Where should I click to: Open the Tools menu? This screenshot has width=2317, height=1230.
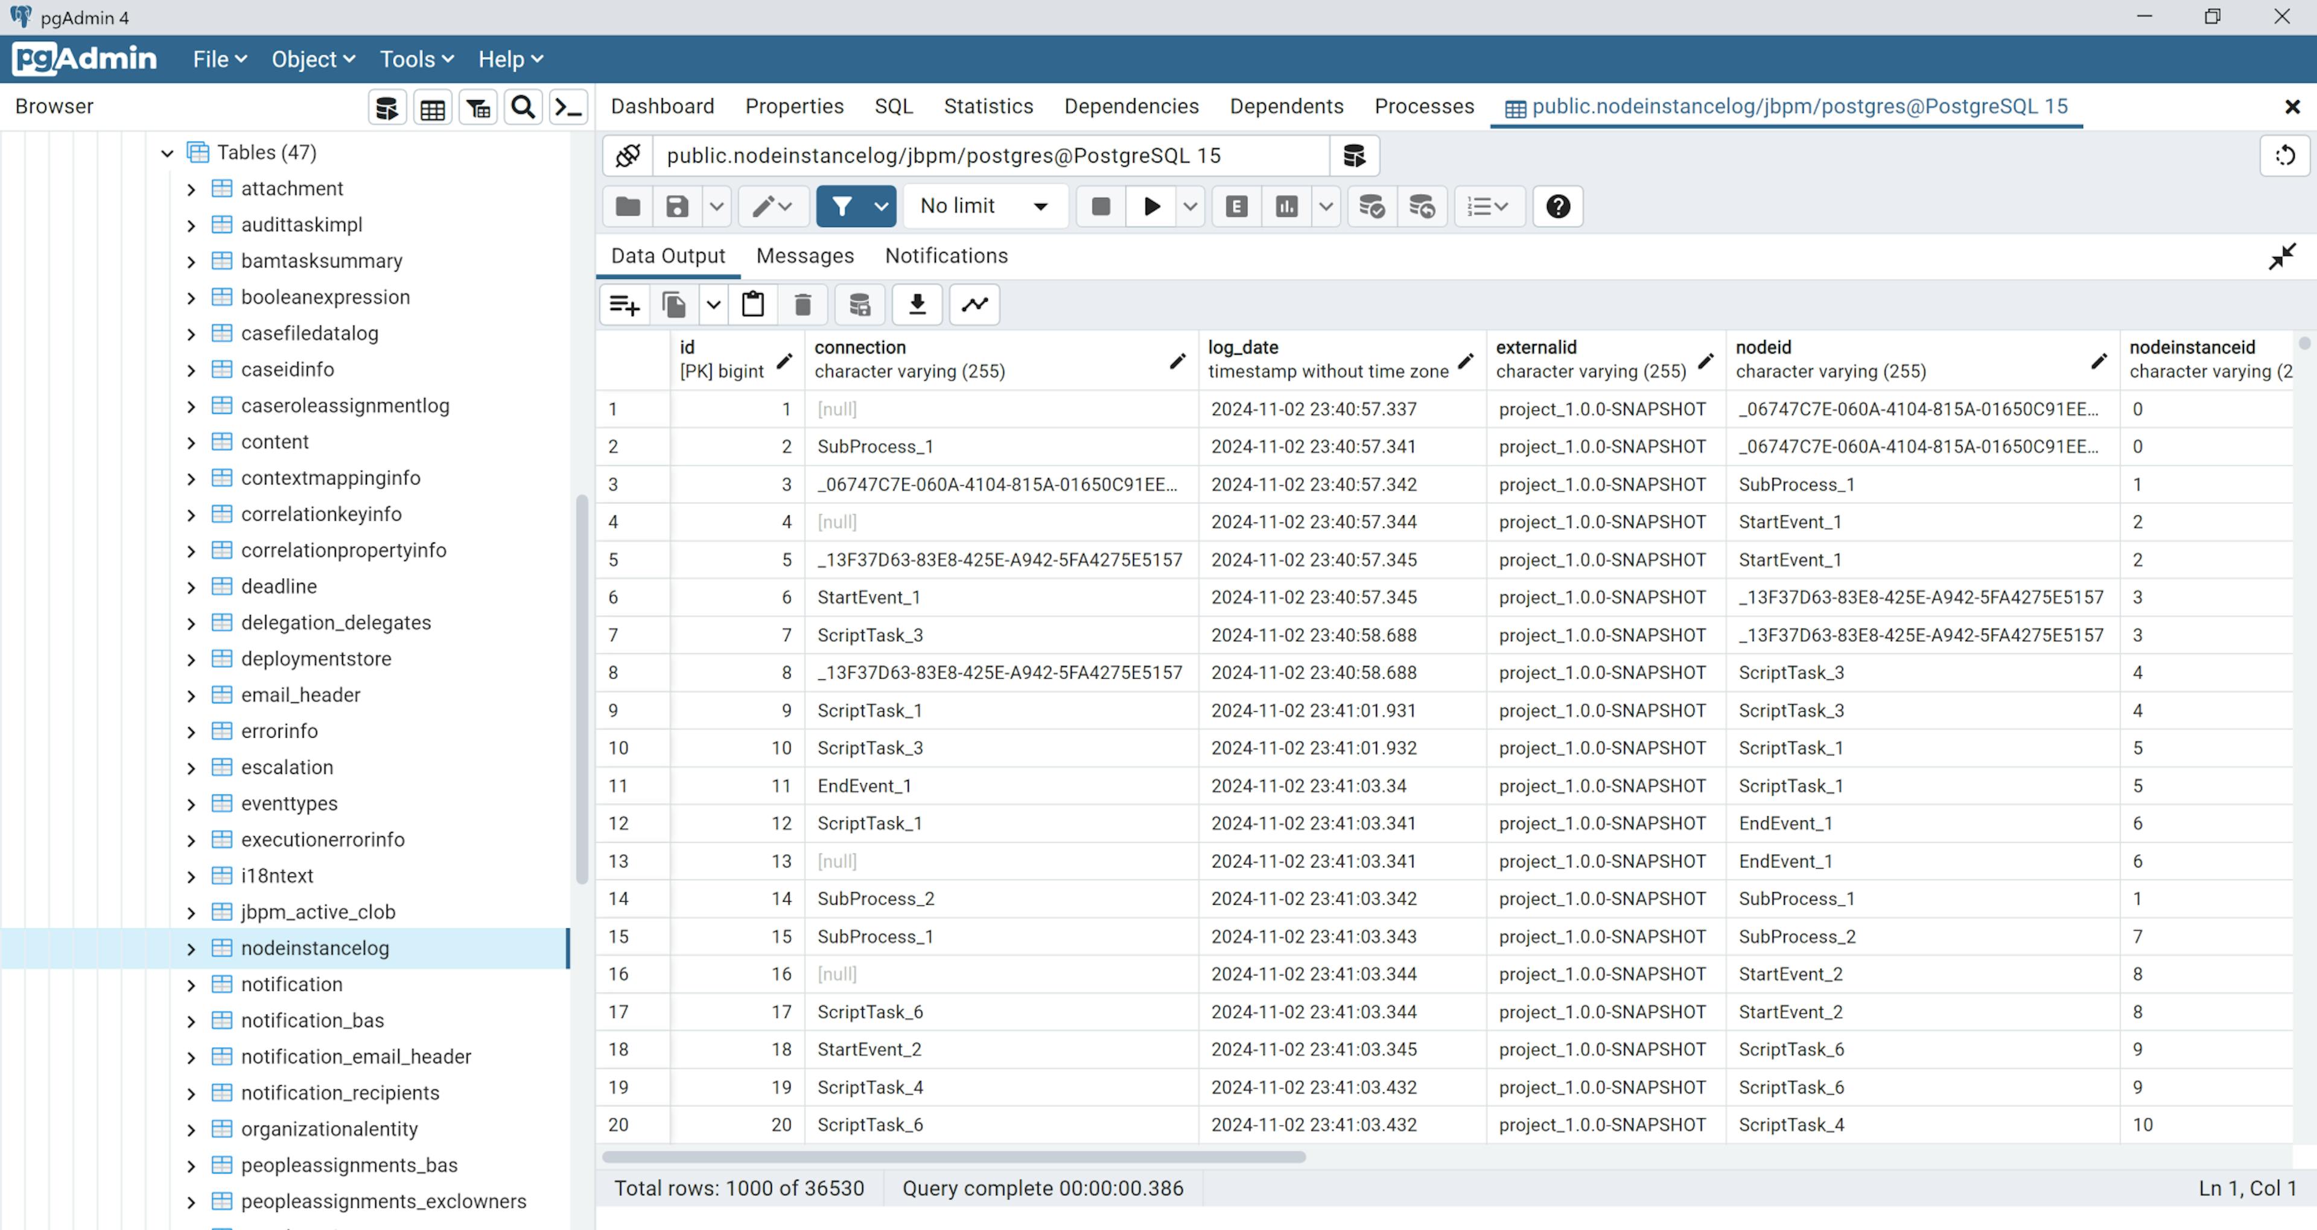coord(416,59)
